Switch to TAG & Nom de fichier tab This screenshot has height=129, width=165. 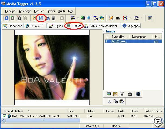pyautogui.click(x=101, y=26)
